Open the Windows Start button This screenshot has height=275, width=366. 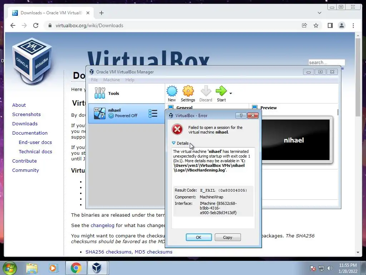pos(10,268)
